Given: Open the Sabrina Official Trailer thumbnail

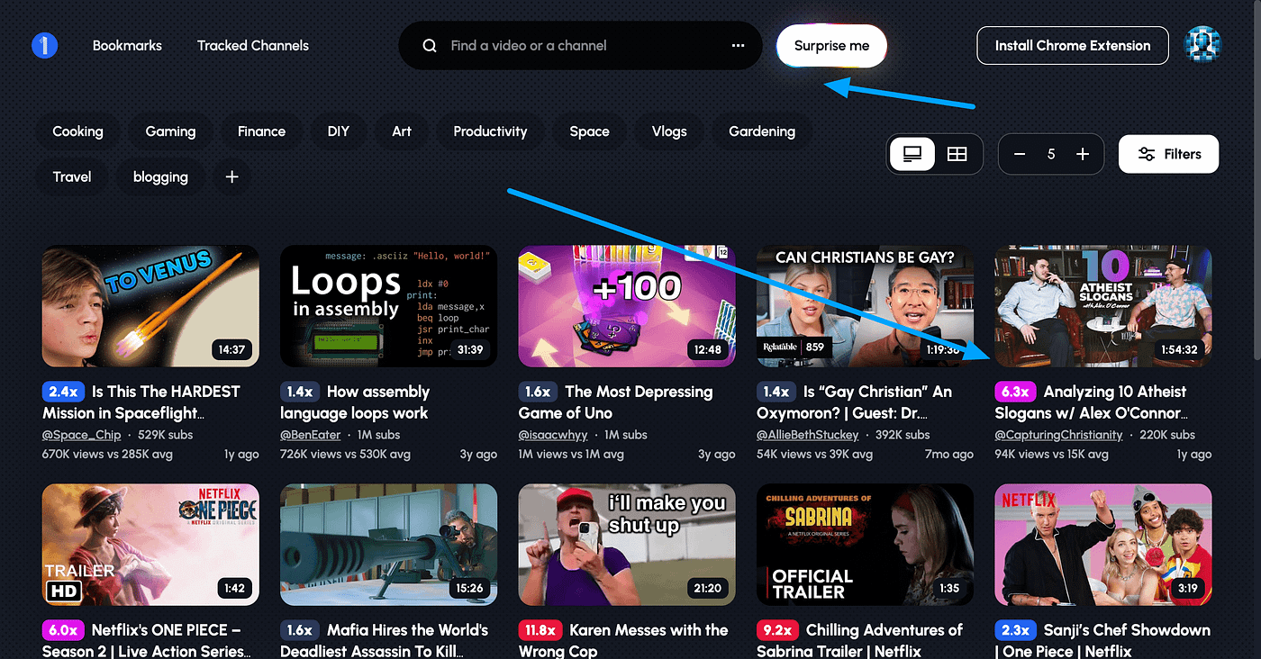Looking at the screenshot, I should (x=865, y=545).
